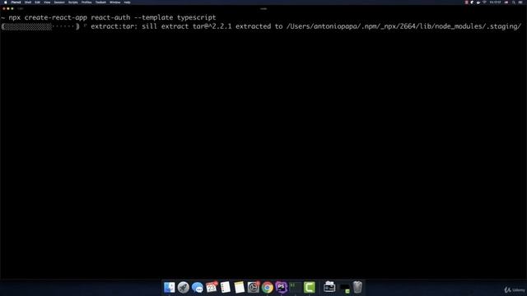
Task: Open Calendar app in the dock
Action: (212, 287)
